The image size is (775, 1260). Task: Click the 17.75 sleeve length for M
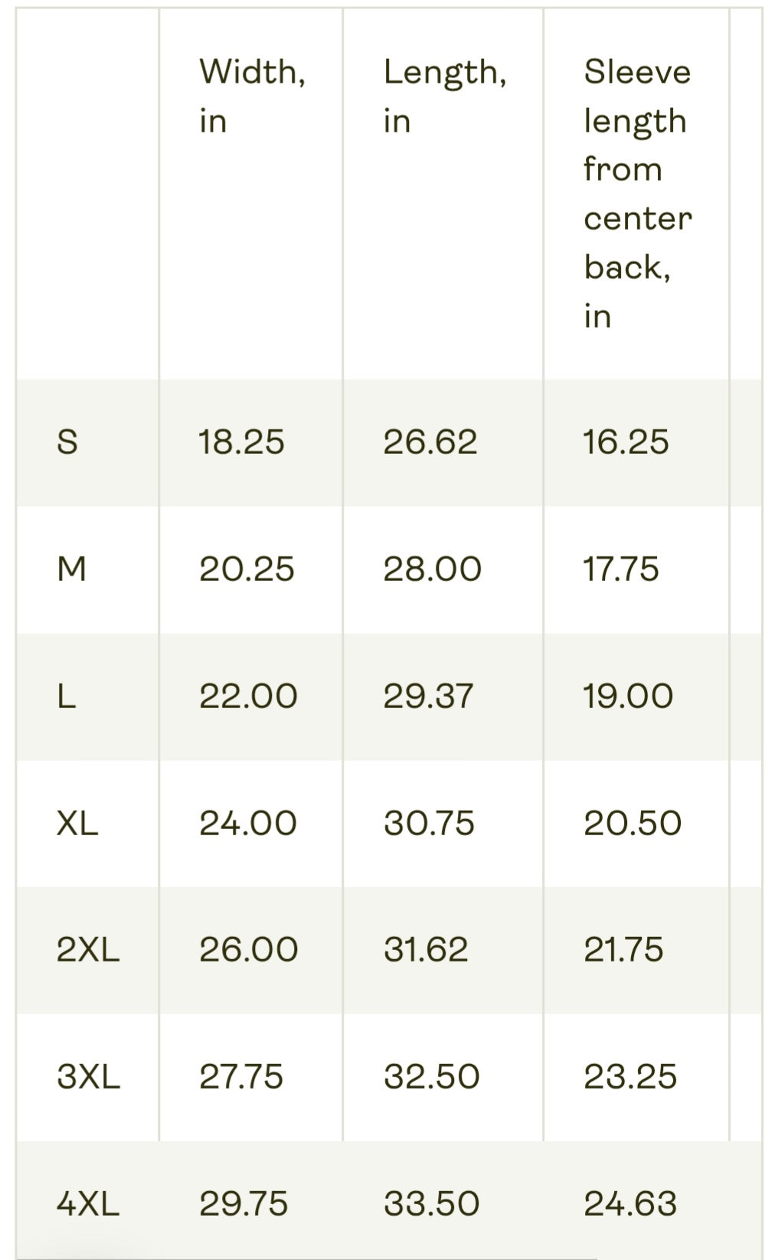coord(621,569)
